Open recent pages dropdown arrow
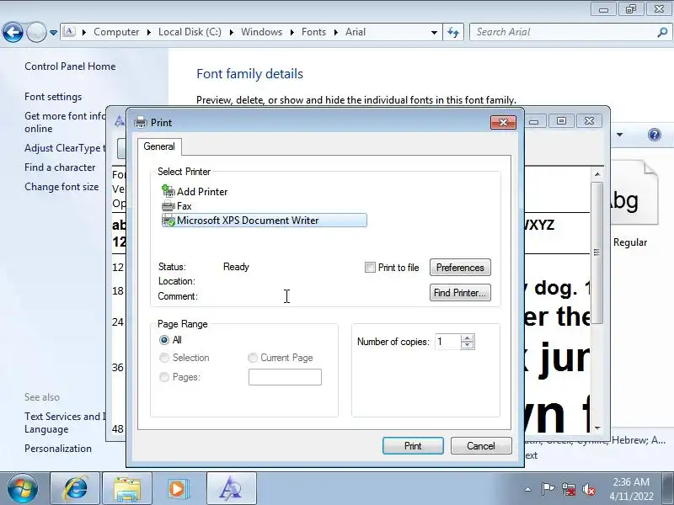This screenshot has width=674, height=505. (53, 32)
